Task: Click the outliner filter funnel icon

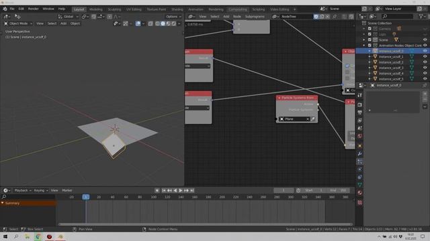Action: [421, 17]
